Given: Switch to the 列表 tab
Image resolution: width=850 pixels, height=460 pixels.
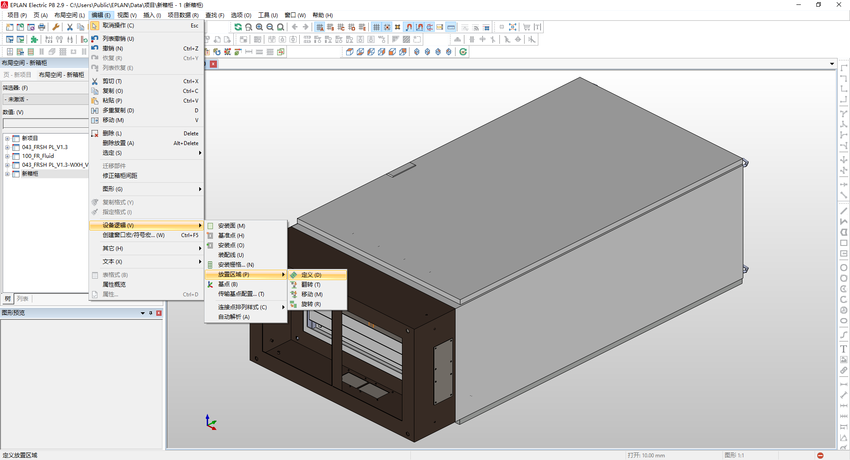Looking at the screenshot, I should click(x=23, y=299).
